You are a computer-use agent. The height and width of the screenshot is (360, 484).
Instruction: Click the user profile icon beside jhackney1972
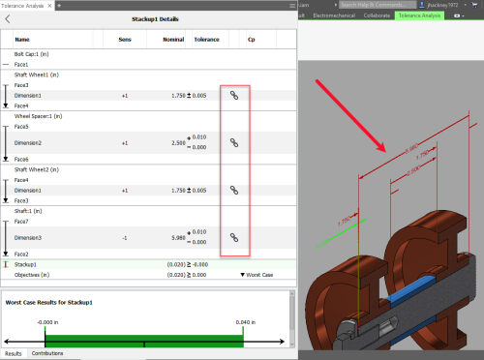coord(422,5)
